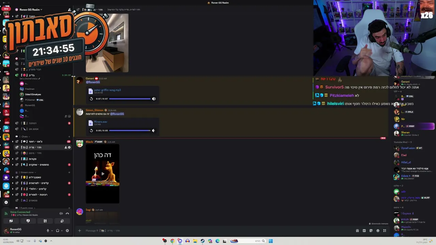The image size is (436, 245).
Task: Toggle noise suppression next to Voice Connected
Action: (61, 213)
